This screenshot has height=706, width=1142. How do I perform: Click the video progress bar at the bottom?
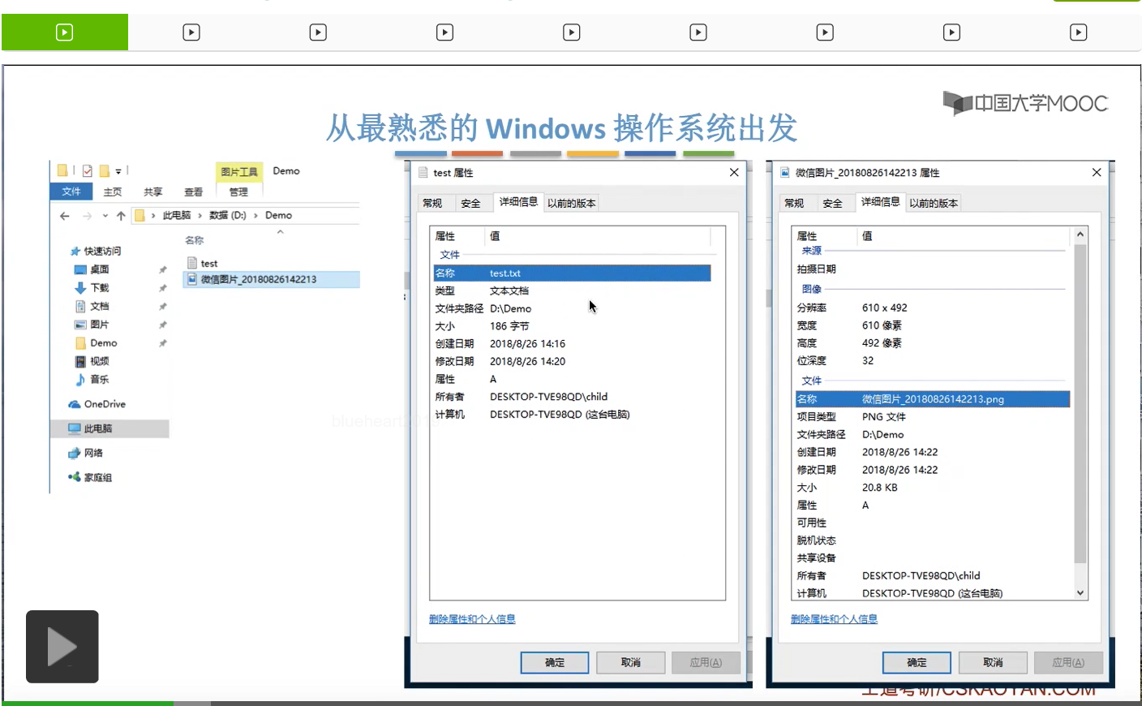[x=571, y=703]
